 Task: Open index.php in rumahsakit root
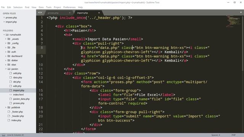(16, 120)
